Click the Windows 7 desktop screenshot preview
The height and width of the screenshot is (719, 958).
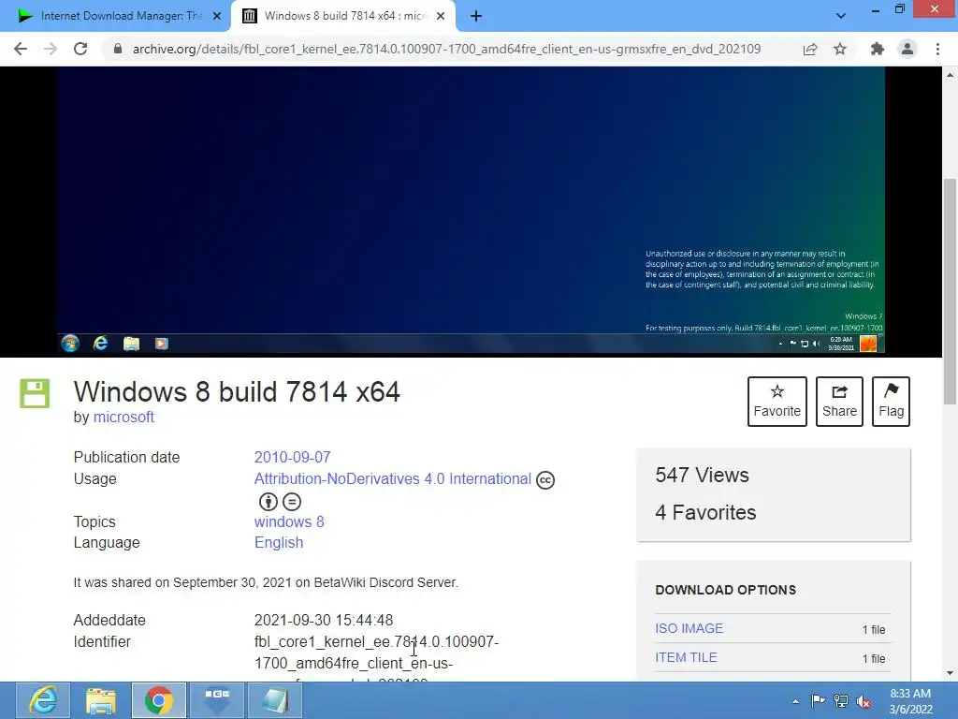tap(471, 211)
